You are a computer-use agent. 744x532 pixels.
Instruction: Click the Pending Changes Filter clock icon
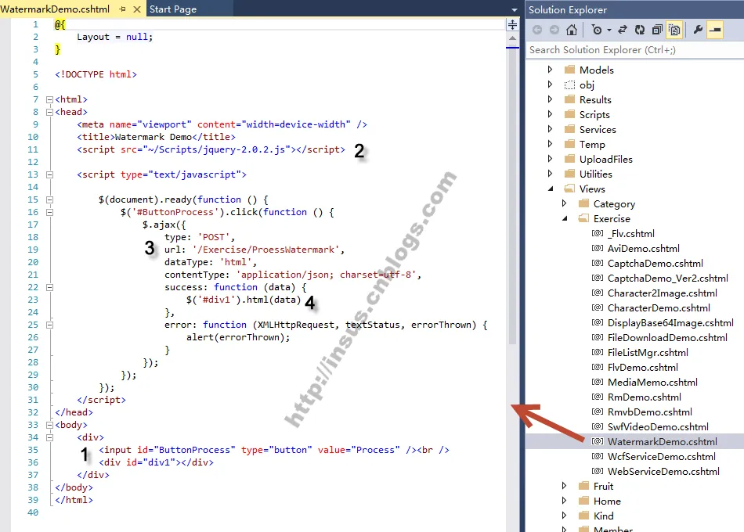pyautogui.click(x=597, y=30)
